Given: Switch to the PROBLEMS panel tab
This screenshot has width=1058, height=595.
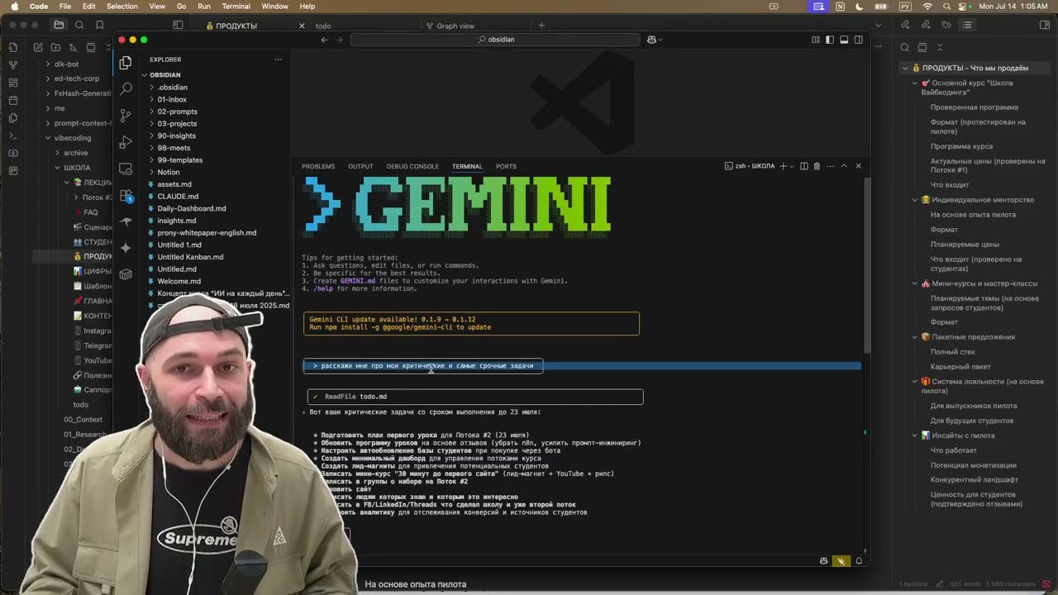Looking at the screenshot, I should point(318,166).
